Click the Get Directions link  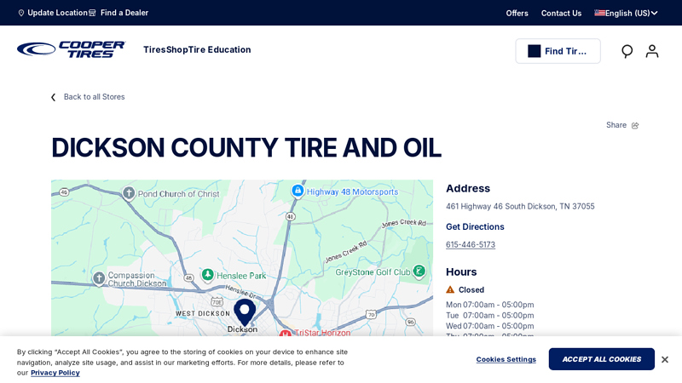coord(475,226)
